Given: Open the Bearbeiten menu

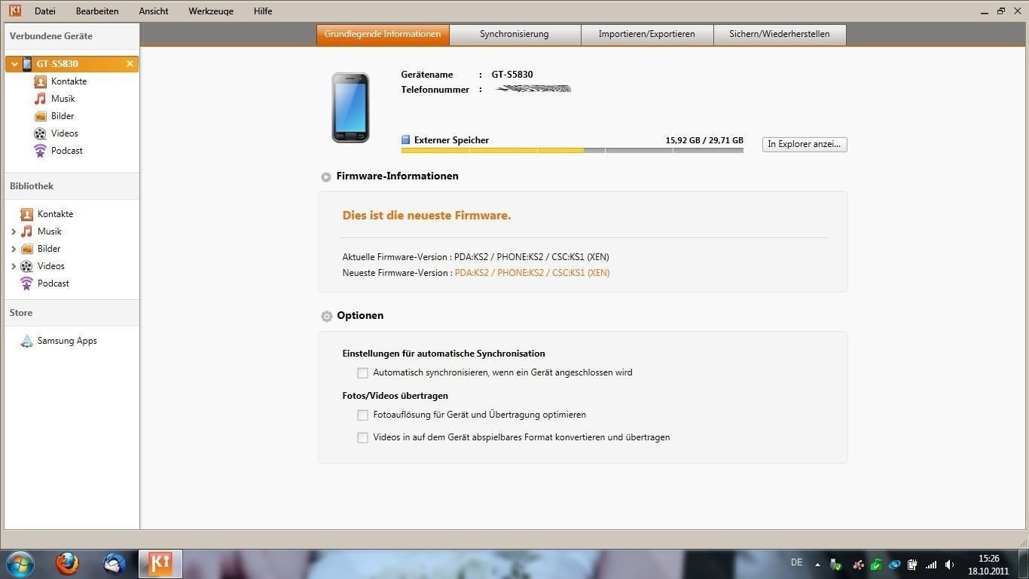Looking at the screenshot, I should [x=97, y=11].
